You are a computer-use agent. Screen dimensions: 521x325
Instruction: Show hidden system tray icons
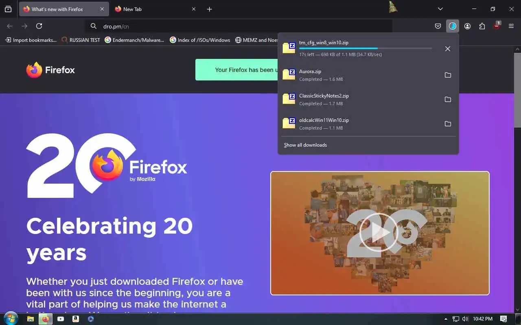pos(446,319)
